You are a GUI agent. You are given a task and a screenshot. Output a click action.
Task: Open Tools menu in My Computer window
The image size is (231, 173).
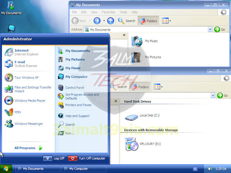(115, 78)
